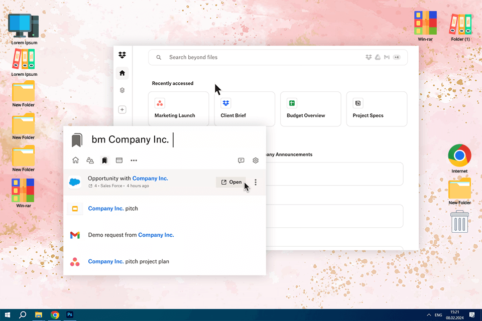Viewport: 482px width, 321px height.
Task: Click the feedback chat icon in popup
Action: click(241, 160)
